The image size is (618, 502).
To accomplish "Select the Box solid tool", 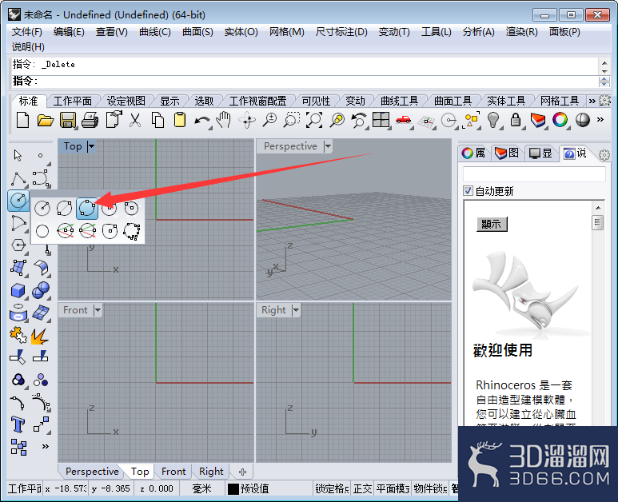I will tap(18, 291).
